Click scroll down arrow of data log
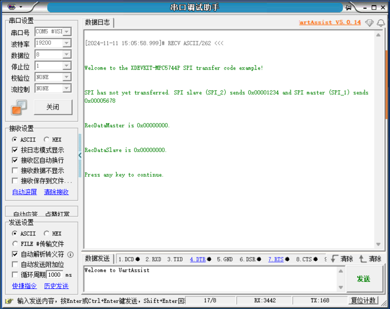This screenshot has width=390, height=309. click(378, 244)
